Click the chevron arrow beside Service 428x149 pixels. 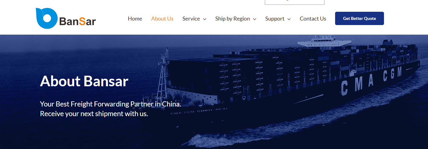point(204,19)
